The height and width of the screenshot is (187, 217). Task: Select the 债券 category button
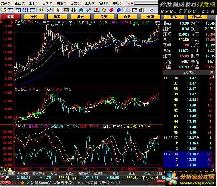tap(104, 17)
